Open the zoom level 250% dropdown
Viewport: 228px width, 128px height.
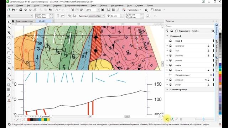(x=98, y=10)
